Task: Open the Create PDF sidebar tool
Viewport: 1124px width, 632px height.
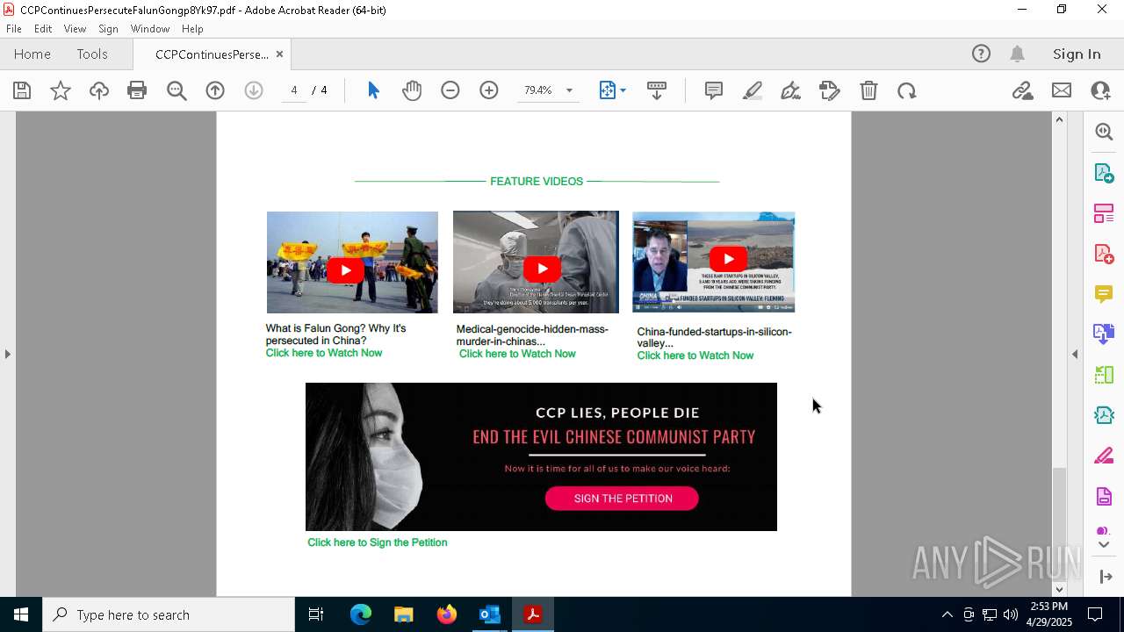Action: 1104,254
